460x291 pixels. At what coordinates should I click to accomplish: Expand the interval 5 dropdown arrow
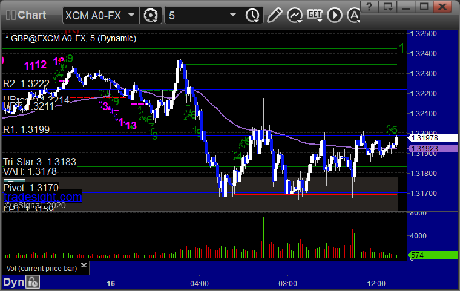[x=233, y=15]
